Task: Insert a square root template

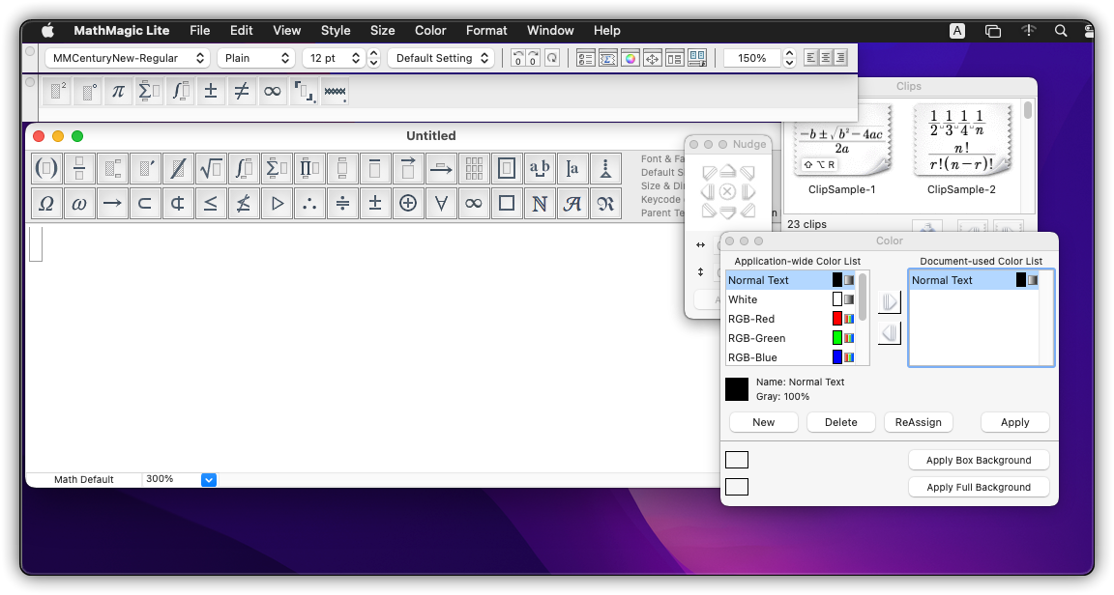Action: point(210,169)
